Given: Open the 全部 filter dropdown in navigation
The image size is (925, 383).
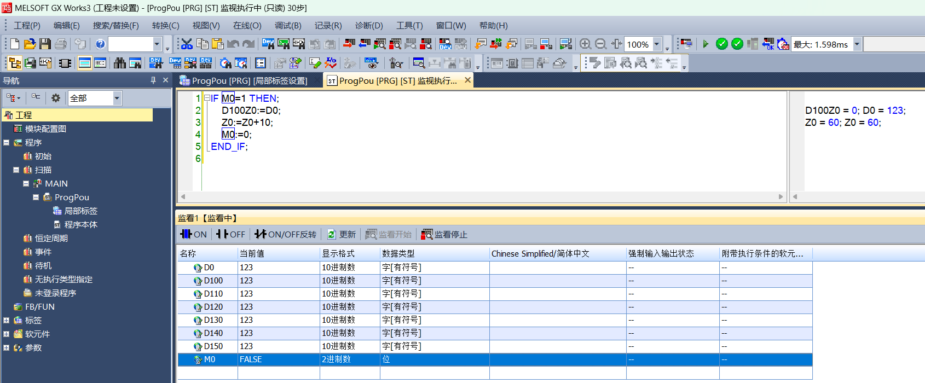Looking at the screenshot, I should tap(117, 98).
